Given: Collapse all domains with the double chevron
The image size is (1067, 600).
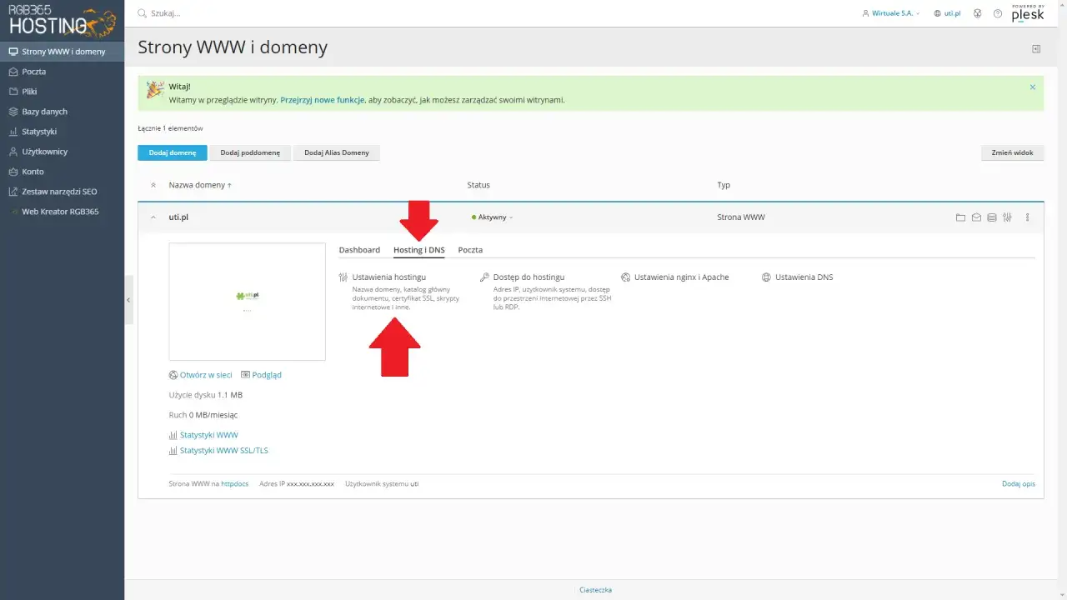Looking at the screenshot, I should pyautogui.click(x=153, y=185).
